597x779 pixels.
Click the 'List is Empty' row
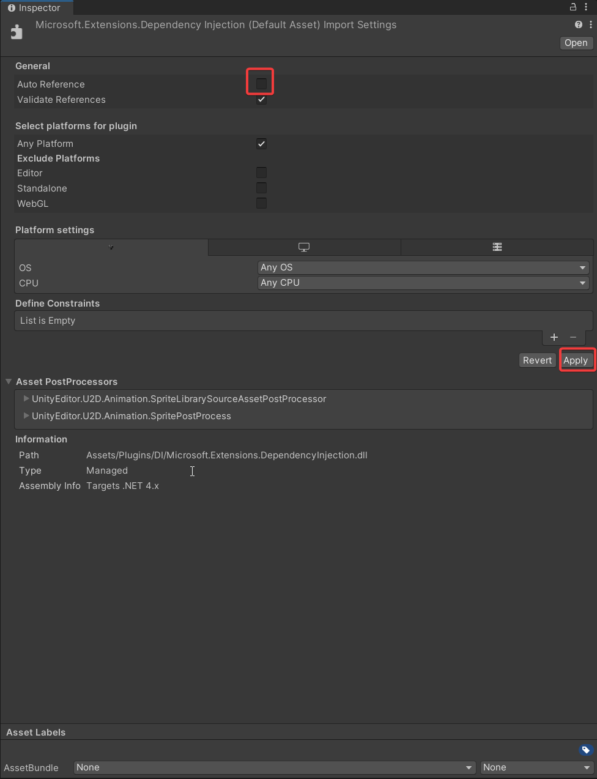tap(303, 321)
